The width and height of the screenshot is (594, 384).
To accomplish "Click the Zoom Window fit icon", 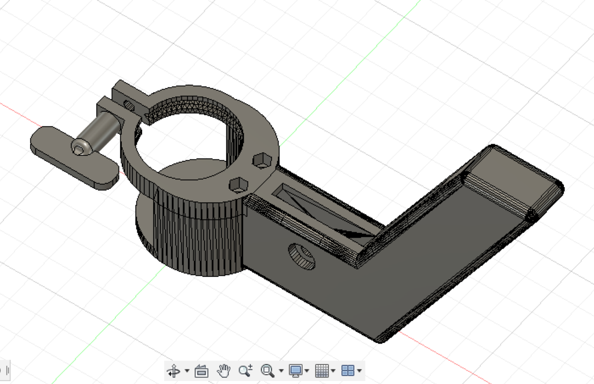I will point(267,371).
